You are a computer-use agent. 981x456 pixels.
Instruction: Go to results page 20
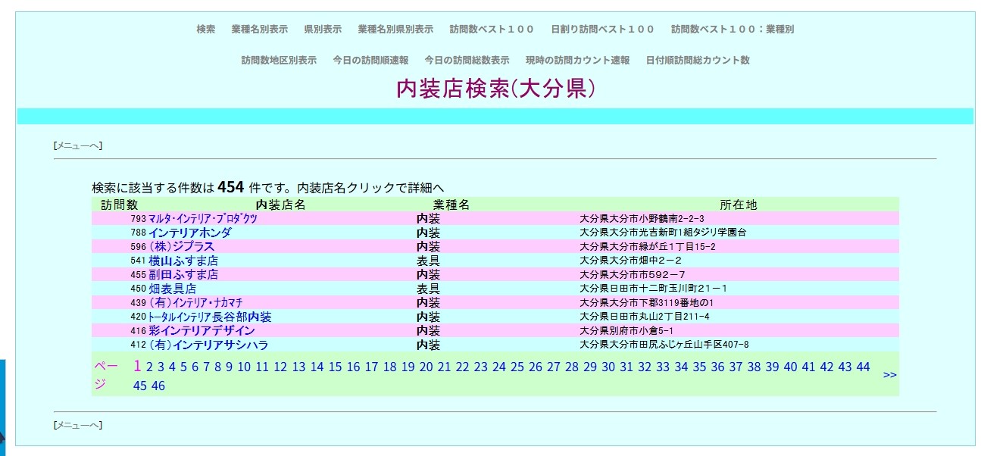(426, 367)
